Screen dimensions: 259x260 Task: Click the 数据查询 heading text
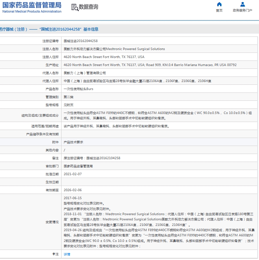(88, 7)
